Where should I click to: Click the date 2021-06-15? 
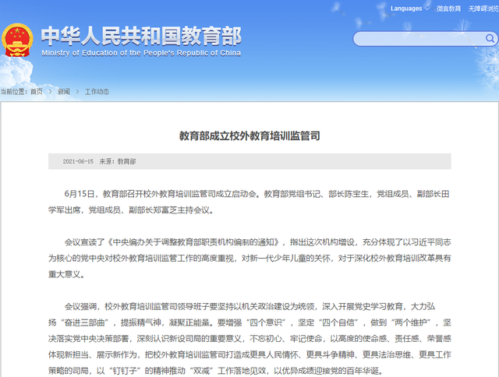78,161
